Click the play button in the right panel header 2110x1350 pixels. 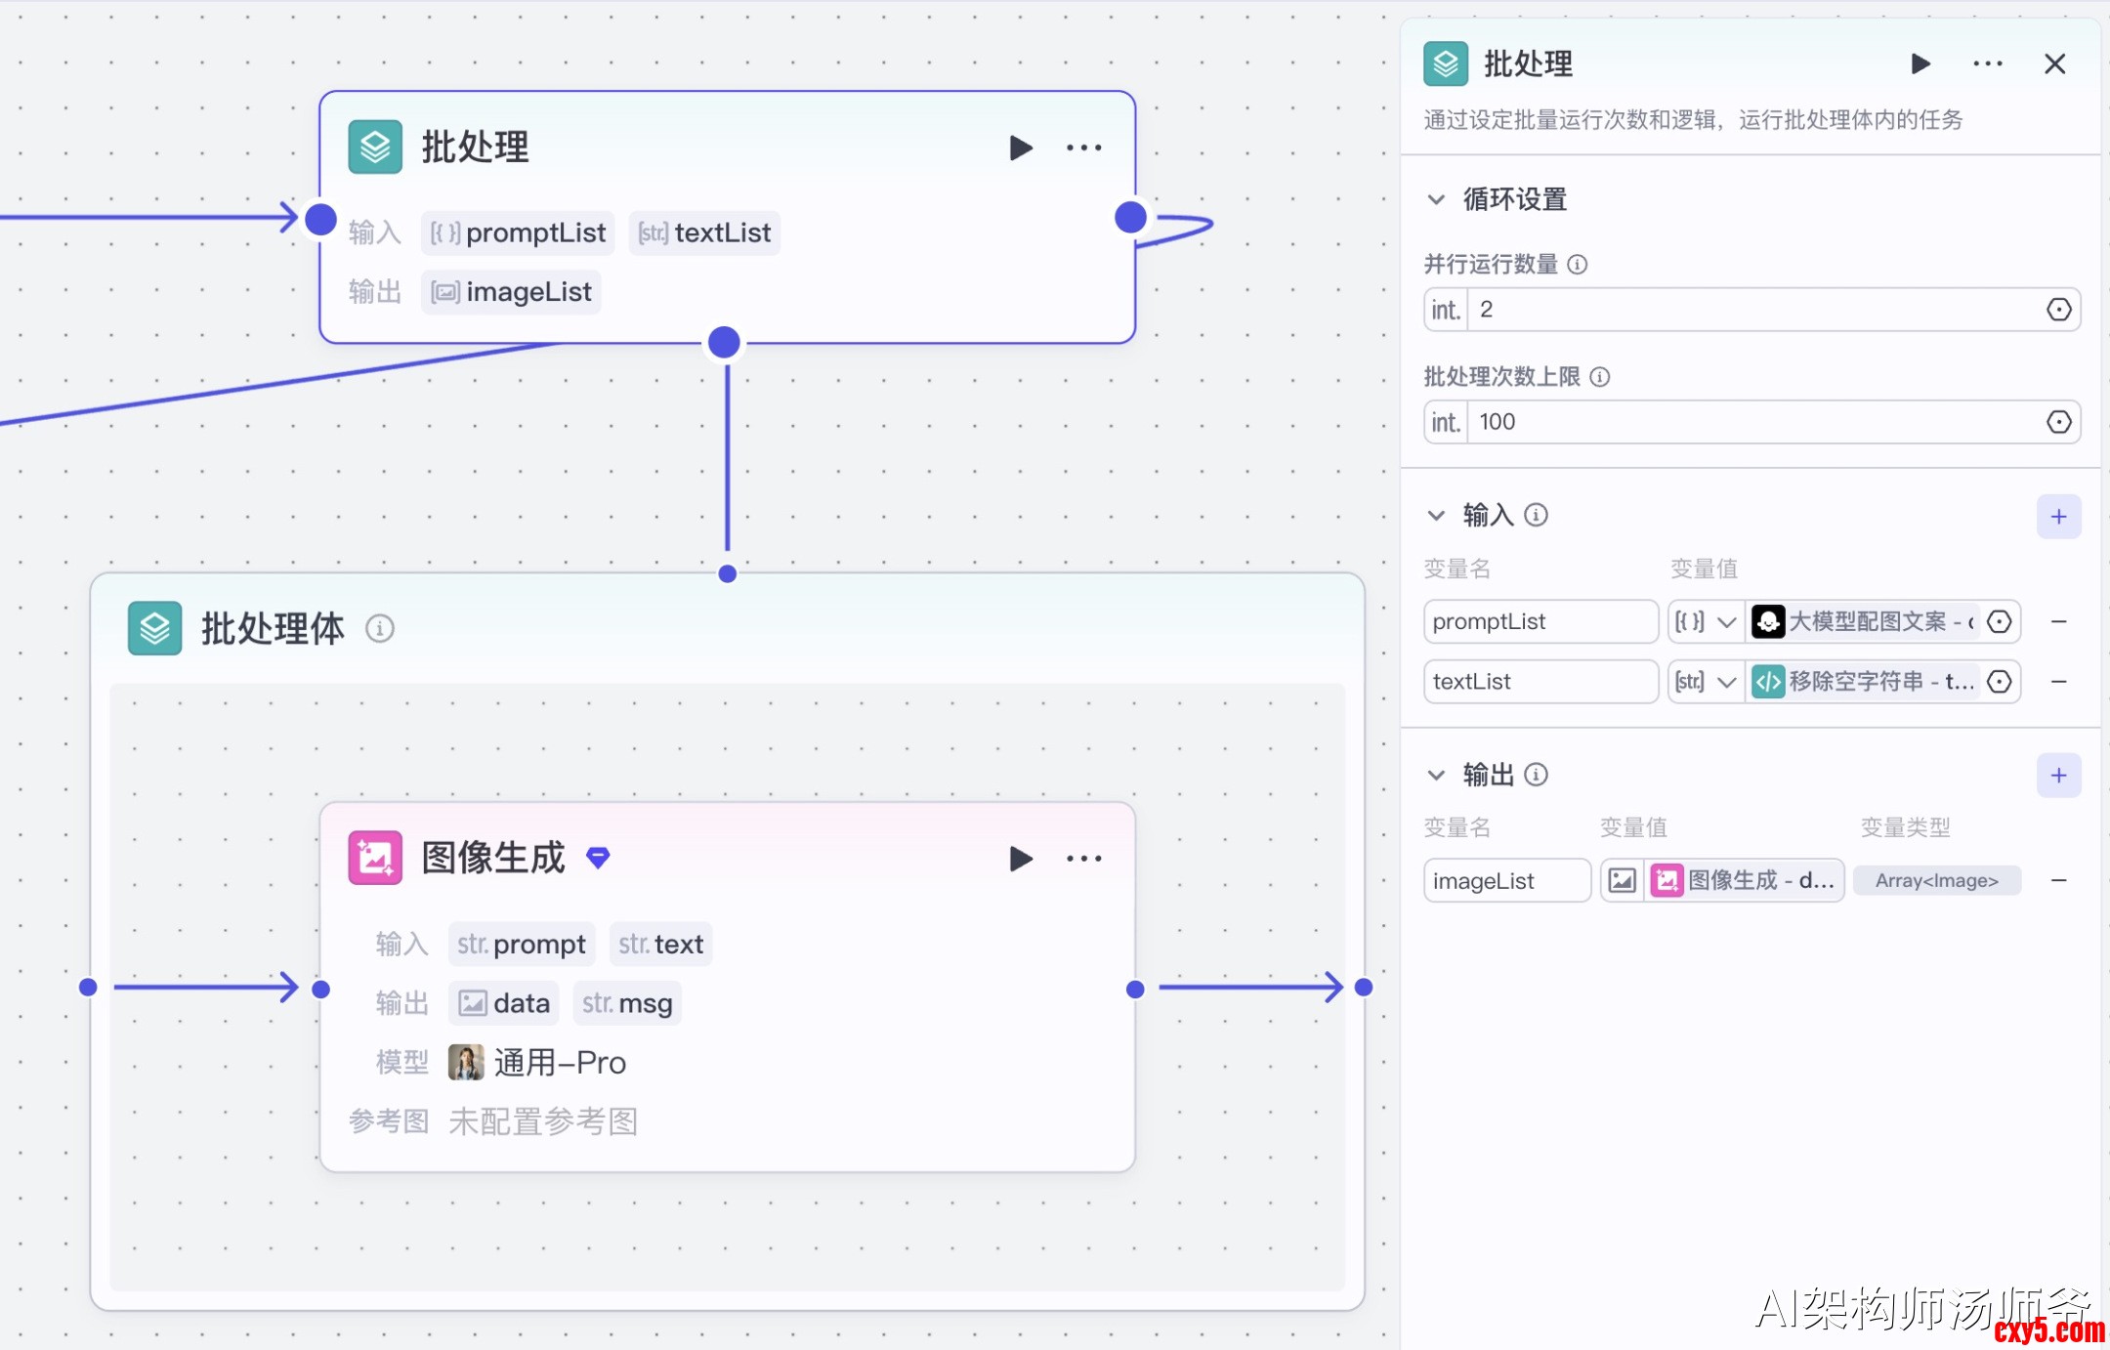pos(1920,63)
